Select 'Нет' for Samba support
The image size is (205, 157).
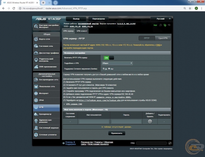(x=109, y=69)
